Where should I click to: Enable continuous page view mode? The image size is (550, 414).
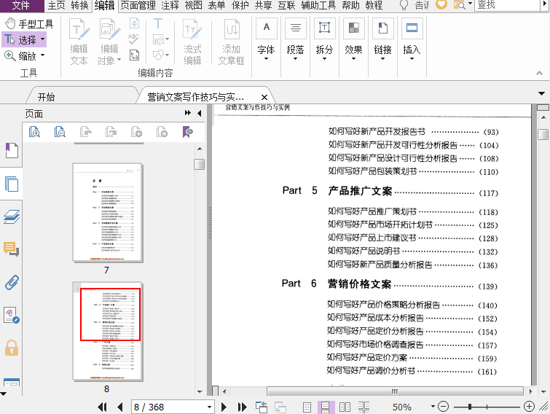[326, 407]
